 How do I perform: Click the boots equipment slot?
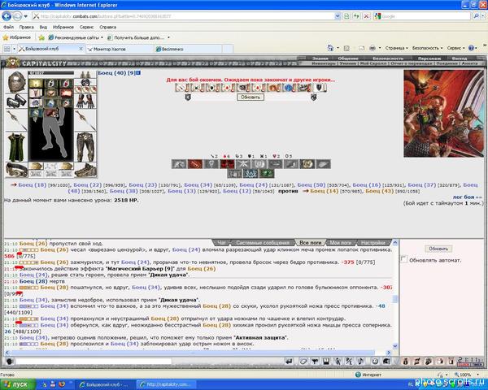tap(85, 170)
